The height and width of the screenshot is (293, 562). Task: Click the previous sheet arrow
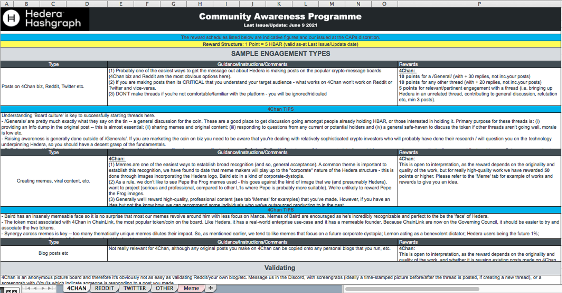[x=35, y=288]
